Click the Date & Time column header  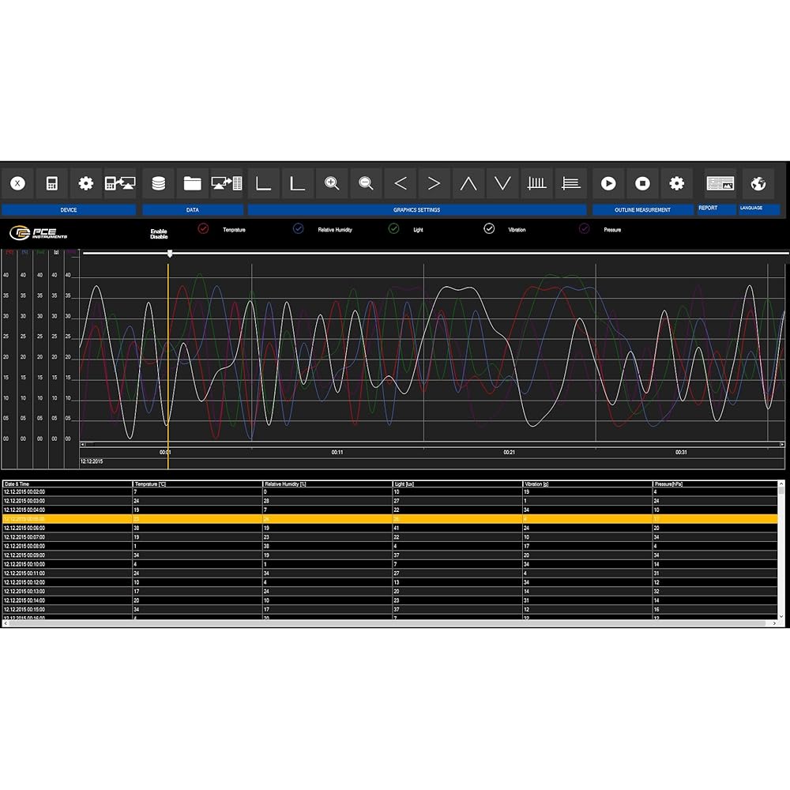pyautogui.click(x=66, y=483)
